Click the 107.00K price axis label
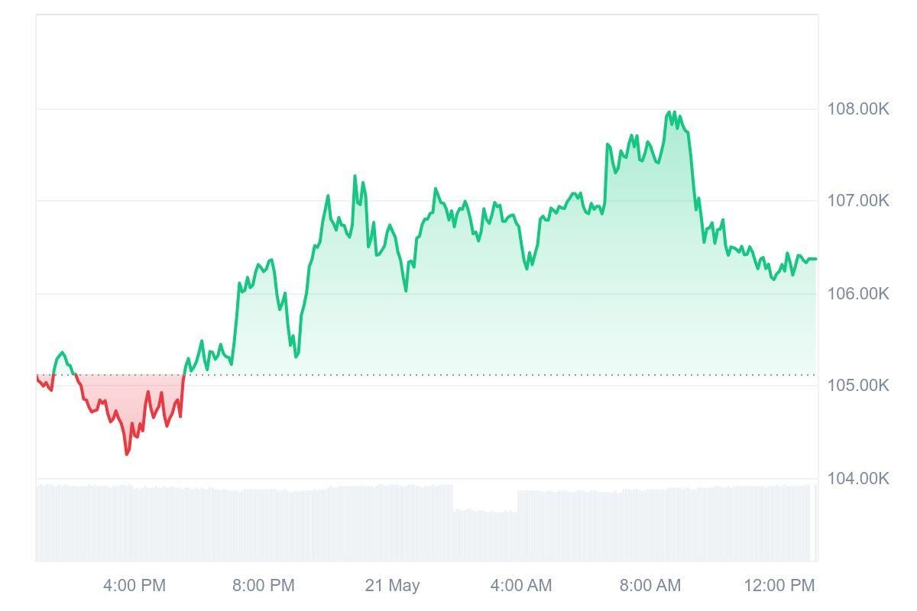This screenshot has width=917, height=611. 857,201
